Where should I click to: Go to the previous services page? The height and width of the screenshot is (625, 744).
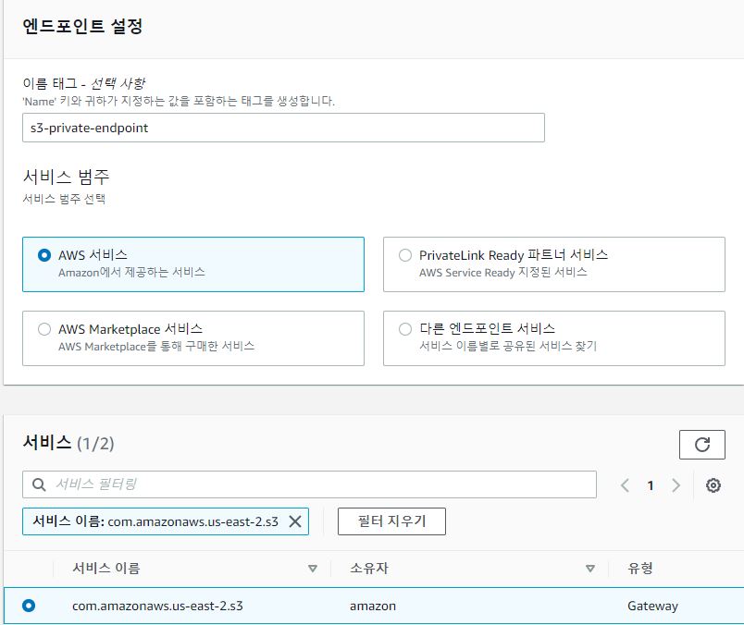pyautogui.click(x=626, y=485)
